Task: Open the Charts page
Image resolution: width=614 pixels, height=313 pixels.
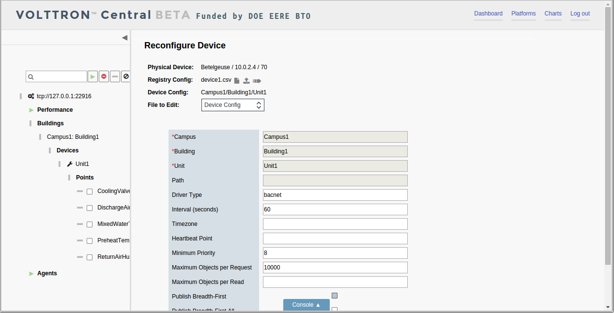Action: pyautogui.click(x=553, y=14)
